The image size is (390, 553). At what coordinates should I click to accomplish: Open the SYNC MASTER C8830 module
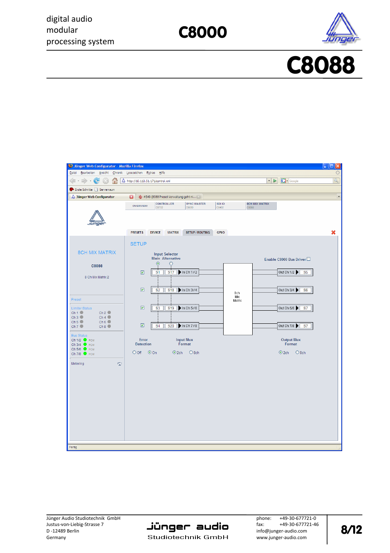coord(200,205)
